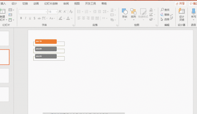Click 选择 select button
197x114 pixels.
[165, 19]
